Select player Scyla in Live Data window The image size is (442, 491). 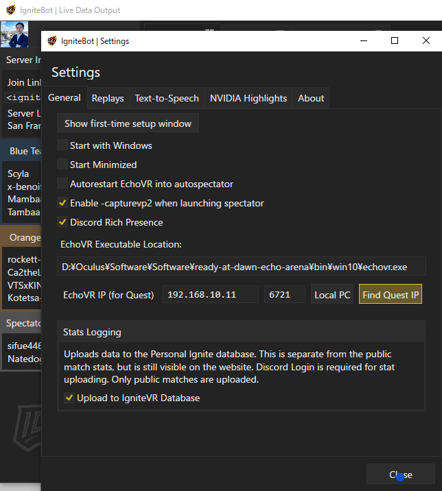18,173
